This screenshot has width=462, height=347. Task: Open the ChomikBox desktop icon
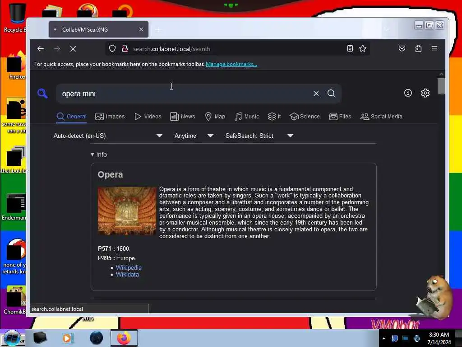click(14, 300)
